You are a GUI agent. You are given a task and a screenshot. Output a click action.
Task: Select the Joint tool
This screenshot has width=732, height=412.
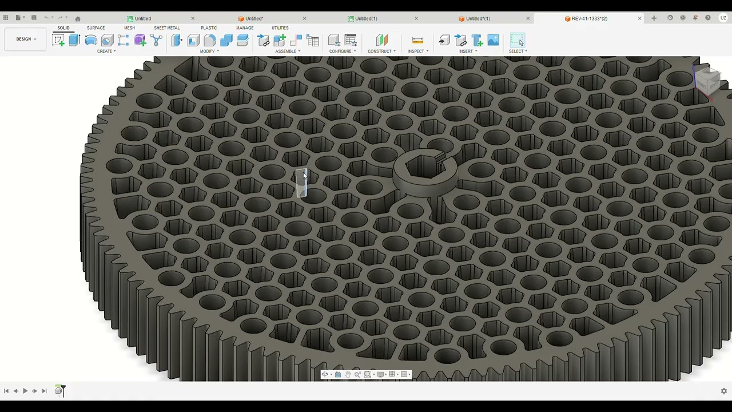tap(296, 40)
